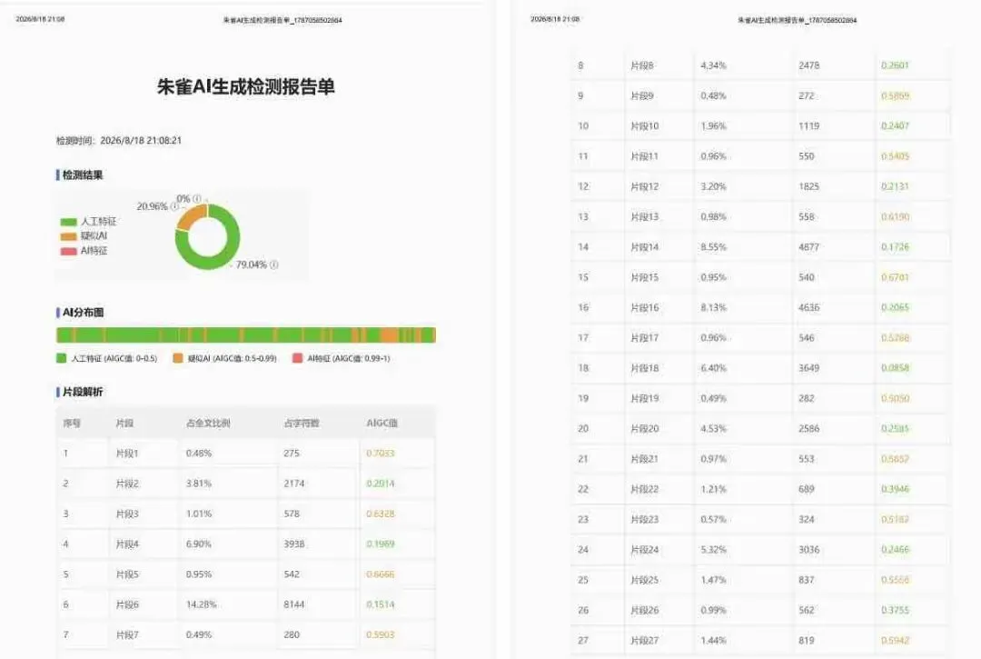Click the 0.1514 AIGC value of 片段6

tap(381, 604)
